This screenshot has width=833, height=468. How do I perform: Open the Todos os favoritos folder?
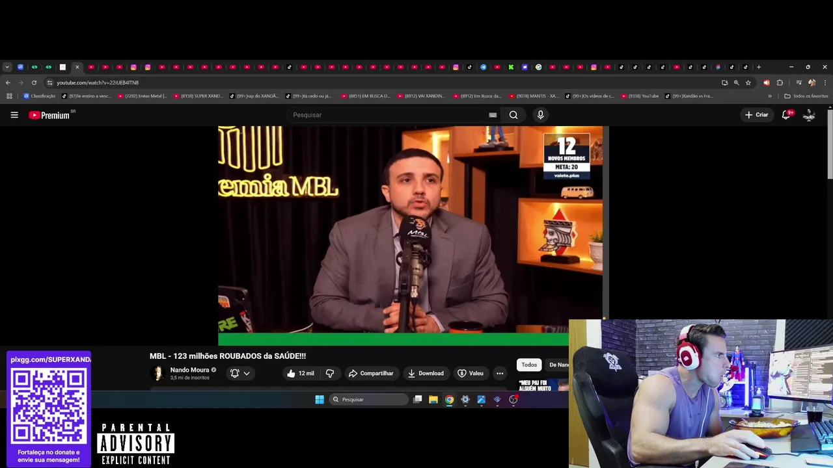[x=806, y=96]
